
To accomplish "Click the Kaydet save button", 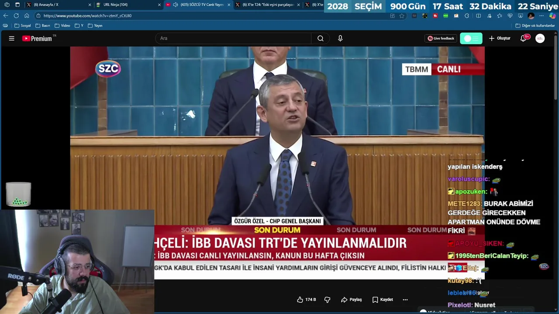I will (x=383, y=300).
